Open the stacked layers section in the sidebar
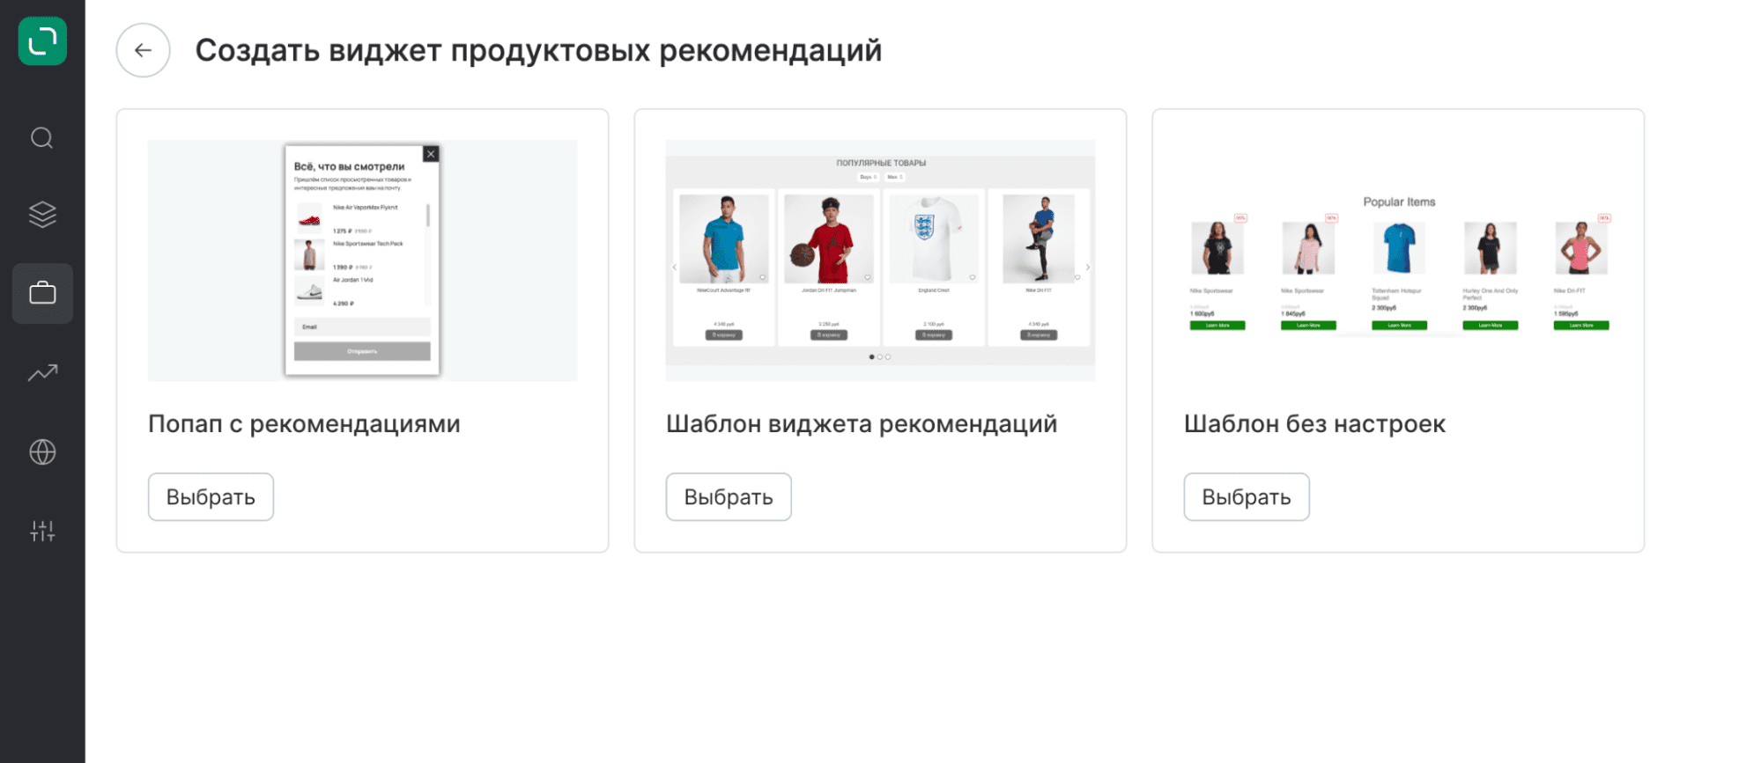 [x=42, y=215]
